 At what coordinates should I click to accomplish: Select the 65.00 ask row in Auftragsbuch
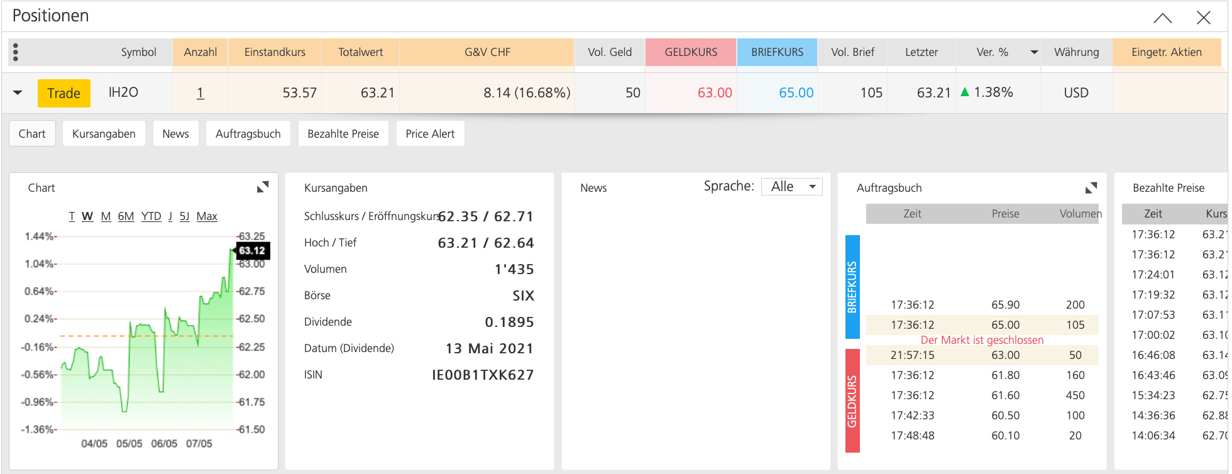(982, 325)
